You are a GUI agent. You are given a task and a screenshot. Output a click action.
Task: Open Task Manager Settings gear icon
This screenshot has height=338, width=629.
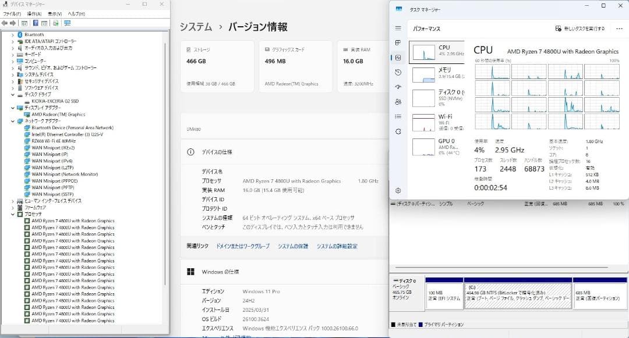pyautogui.click(x=398, y=190)
